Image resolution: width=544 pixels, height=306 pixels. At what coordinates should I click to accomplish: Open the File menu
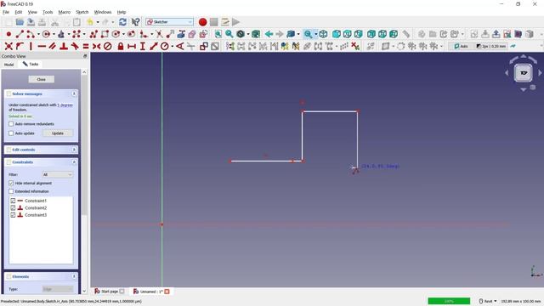click(x=6, y=12)
